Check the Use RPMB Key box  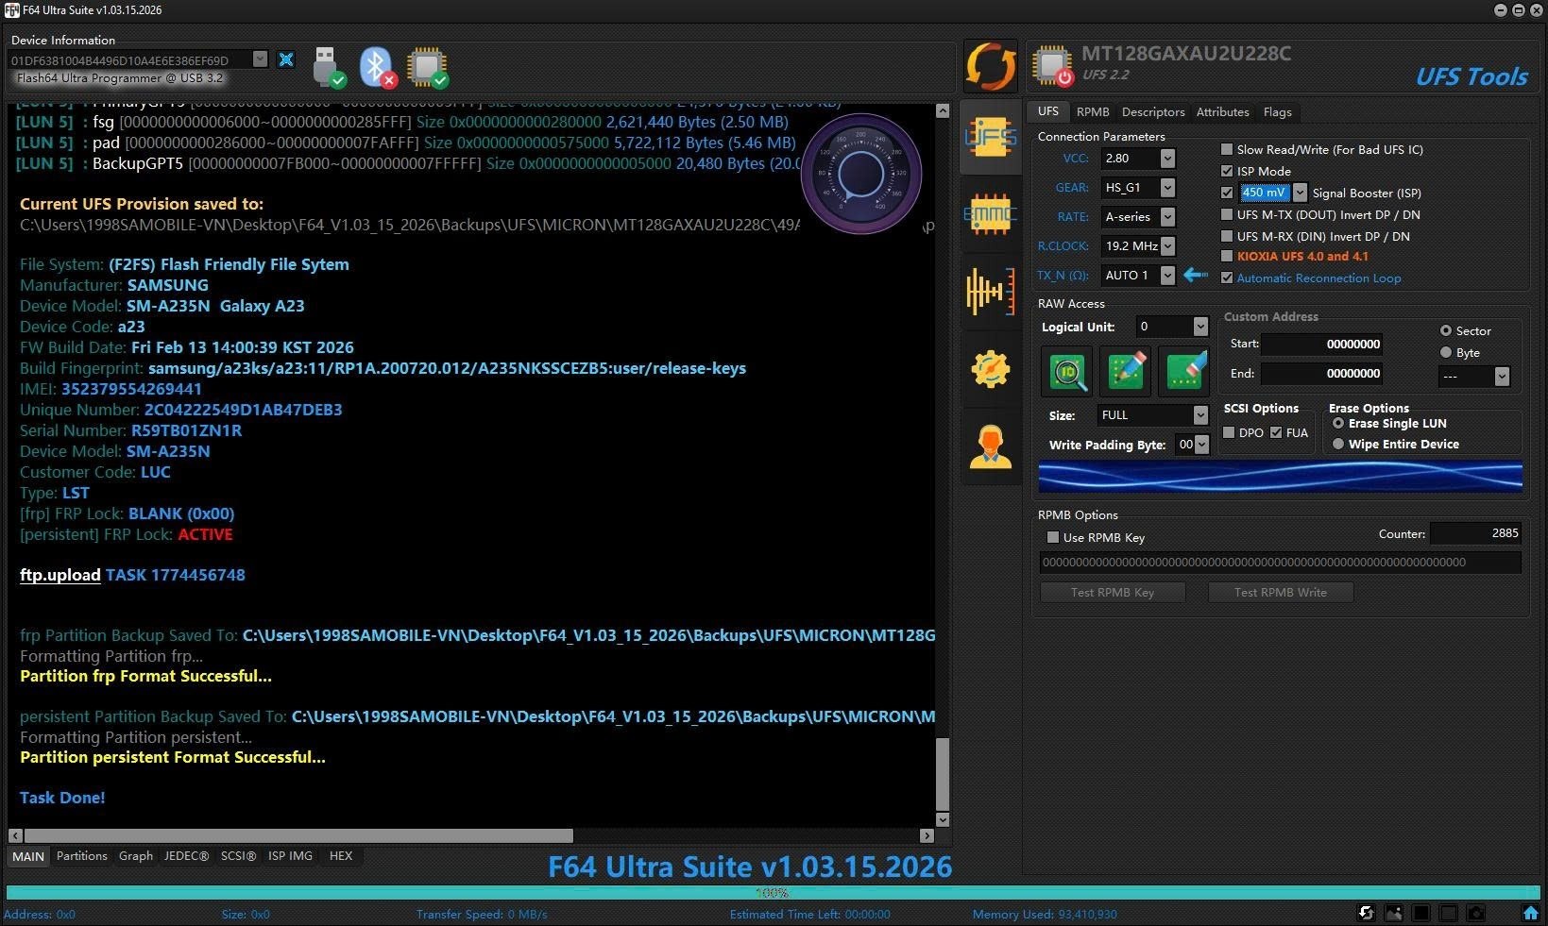(x=1053, y=537)
